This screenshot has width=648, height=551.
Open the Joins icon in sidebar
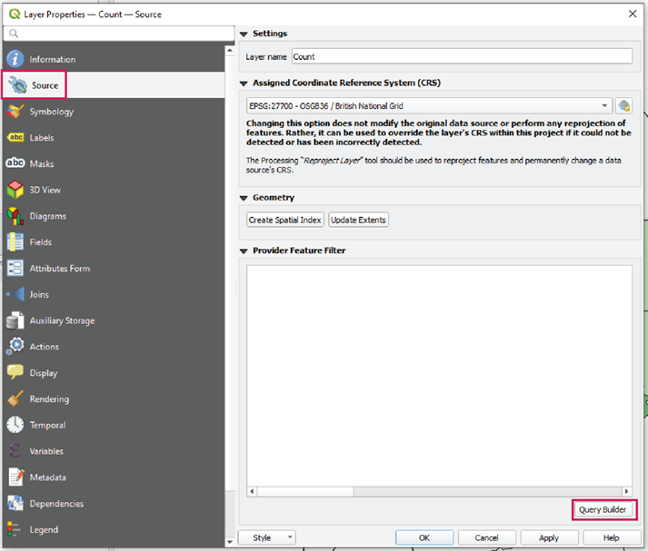click(15, 294)
